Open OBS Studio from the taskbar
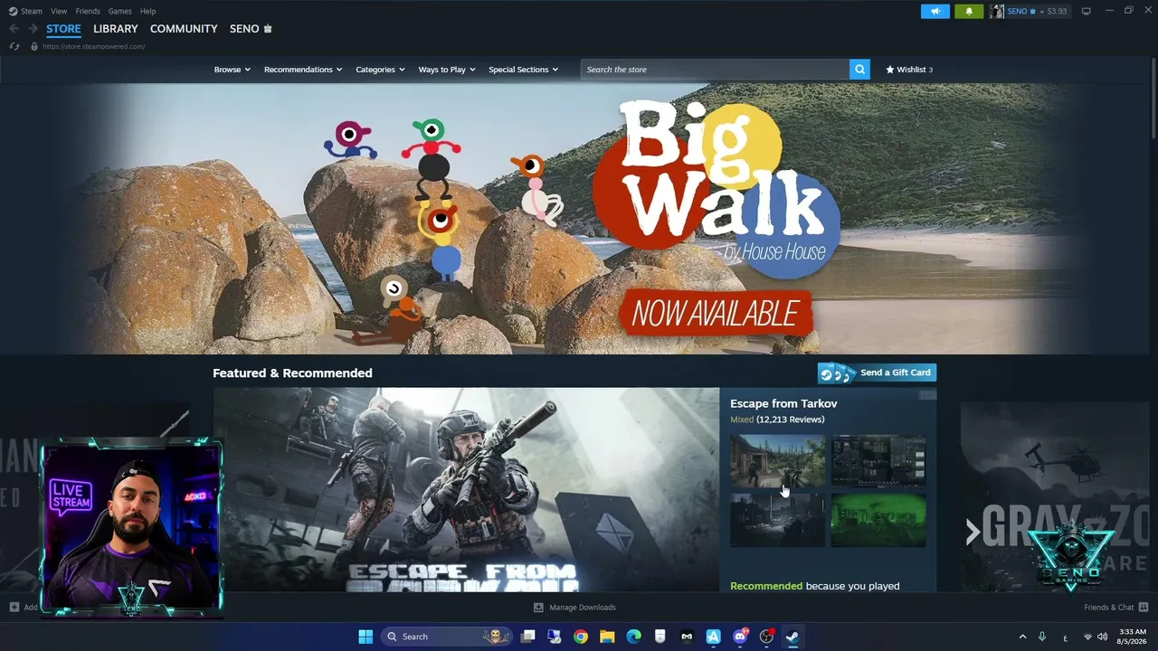The width and height of the screenshot is (1158, 651). (766, 637)
